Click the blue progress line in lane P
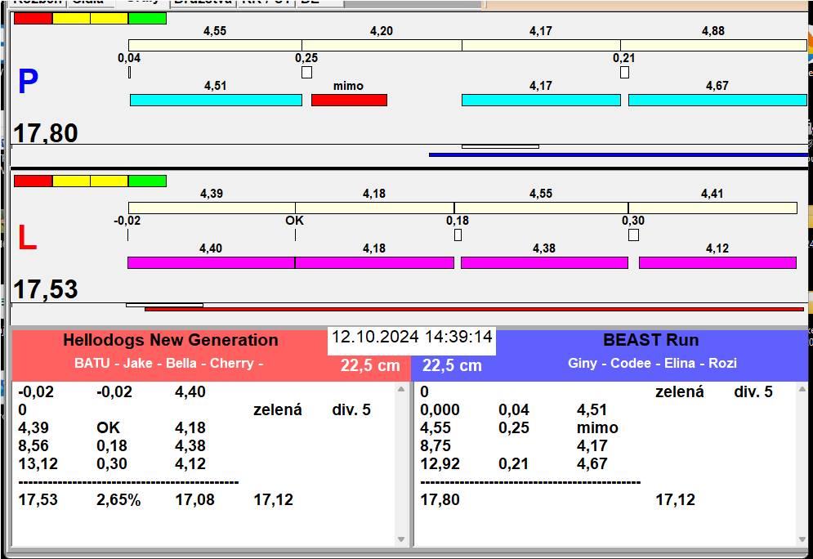Viewport: 813px width, 559px height. click(x=618, y=154)
